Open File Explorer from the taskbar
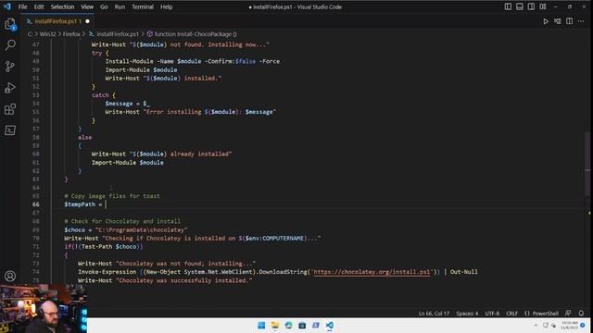 275,326
